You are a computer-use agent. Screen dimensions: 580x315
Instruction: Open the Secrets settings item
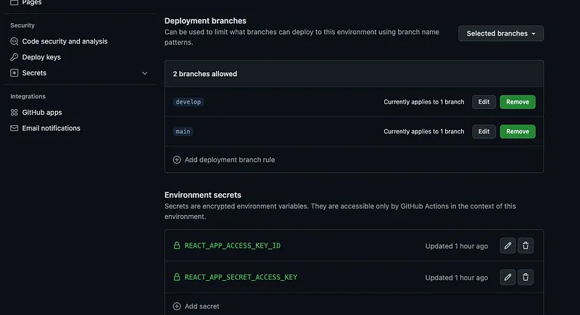(x=34, y=72)
